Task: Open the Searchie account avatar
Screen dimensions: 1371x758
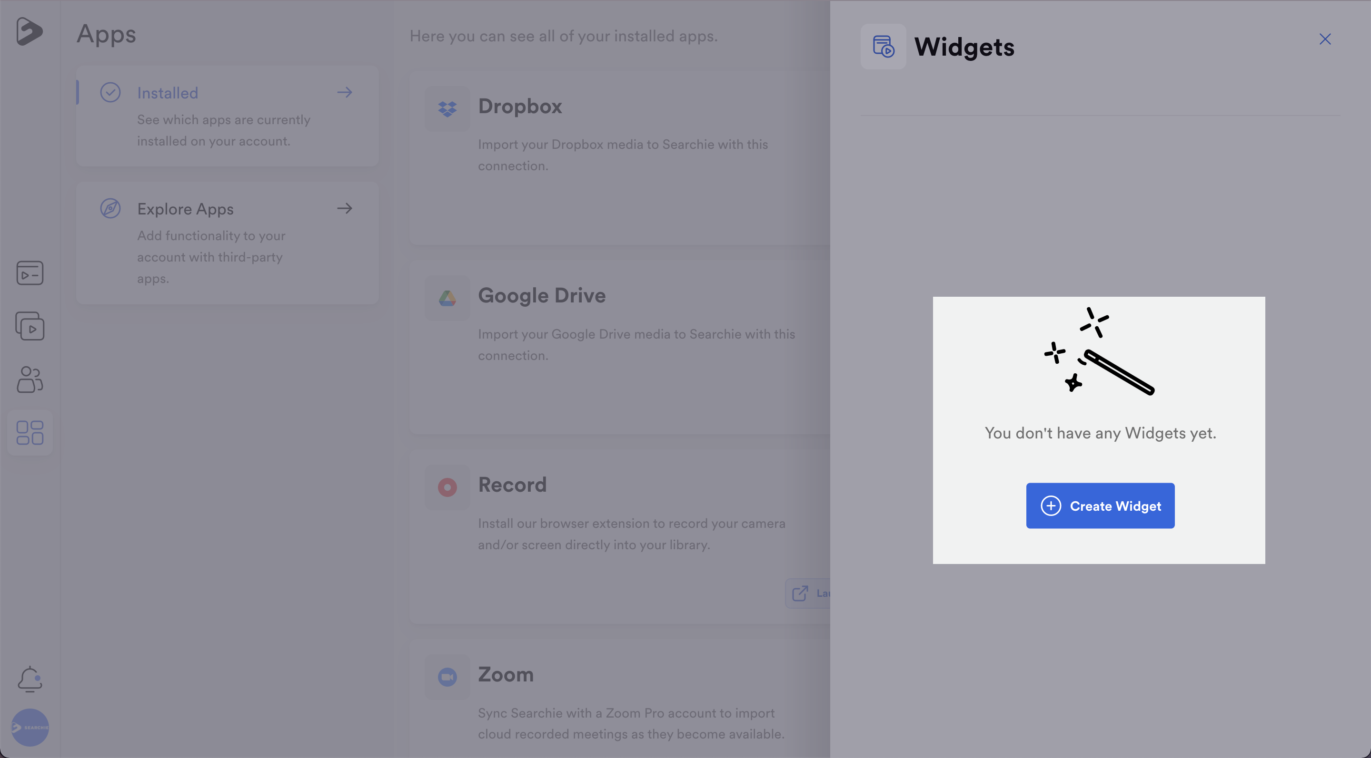Action: click(x=30, y=727)
